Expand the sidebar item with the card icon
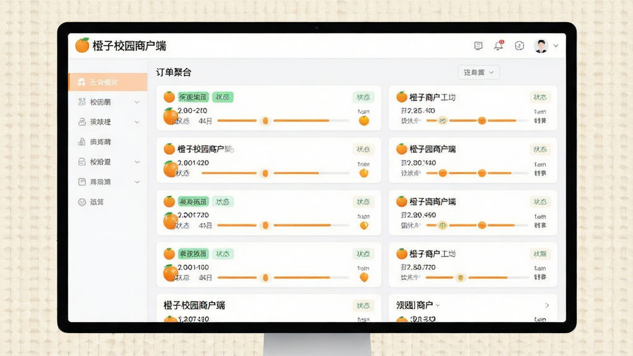Viewport: 633px width, 356px height. click(137, 162)
